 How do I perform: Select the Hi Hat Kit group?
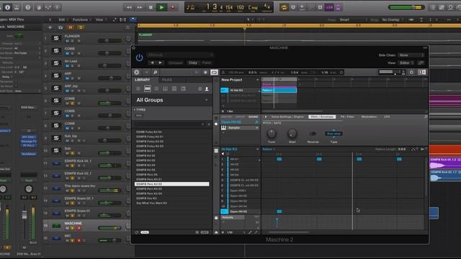[x=240, y=90]
